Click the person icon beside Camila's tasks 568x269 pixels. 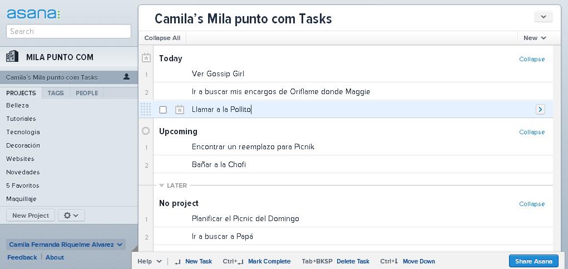point(126,77)
